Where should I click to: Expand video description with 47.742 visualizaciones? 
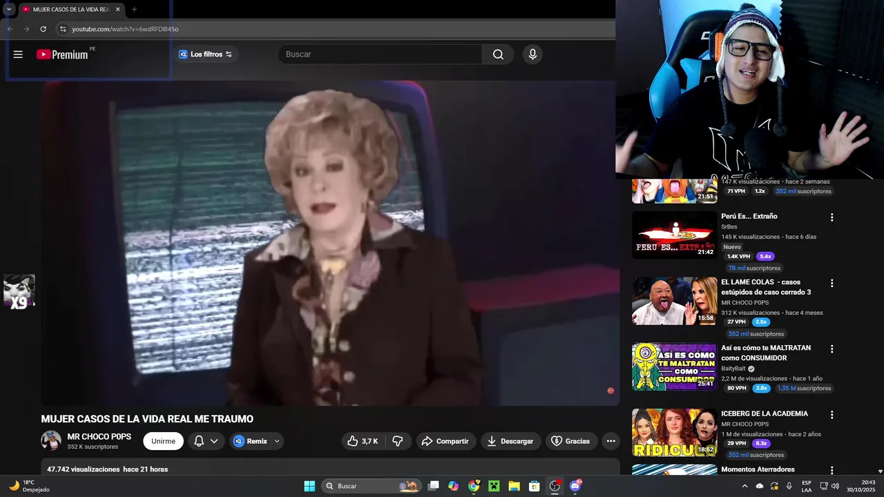click(x=330, y=467)
